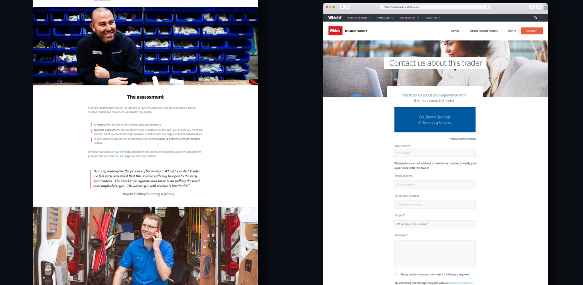The height and width of the screenshot is (285, 583).
Task: Click the reload icon in address bar
Action: point(488,7)
